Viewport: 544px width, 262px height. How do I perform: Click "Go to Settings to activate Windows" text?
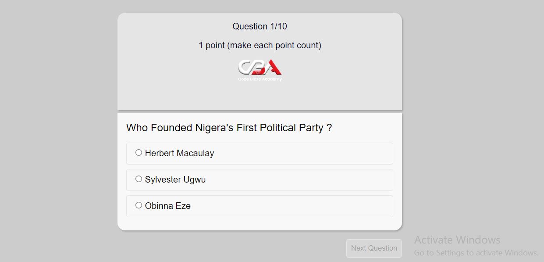(476, 253)
